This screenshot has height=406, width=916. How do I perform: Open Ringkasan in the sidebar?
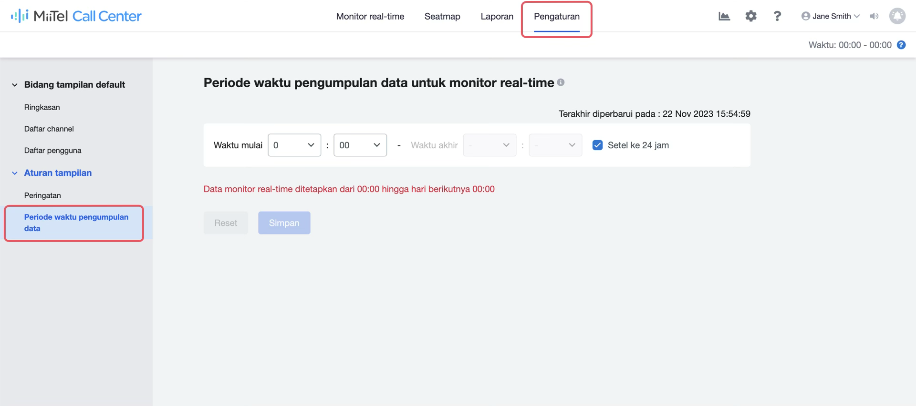tap(42, 107)
